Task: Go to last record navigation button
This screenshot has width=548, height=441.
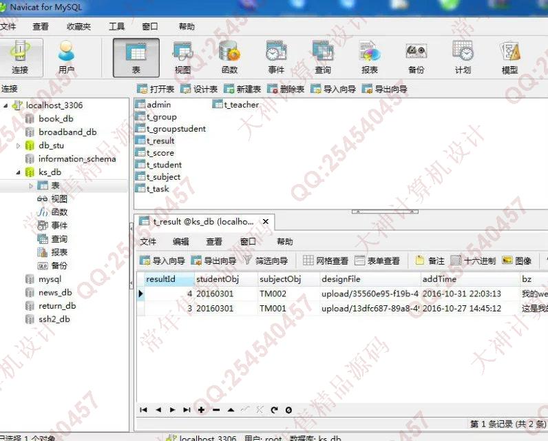Action: pyautogui.click(x=187, y=410)
